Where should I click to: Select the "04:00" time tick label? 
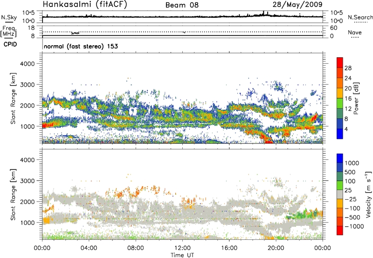pos(89,248)
